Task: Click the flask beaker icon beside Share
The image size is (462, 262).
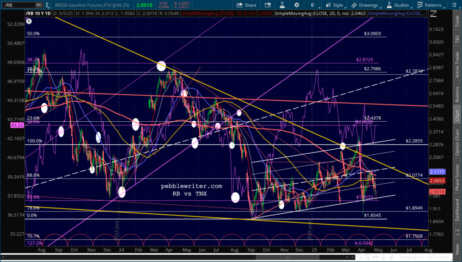Action: click(x=282, y=5)
